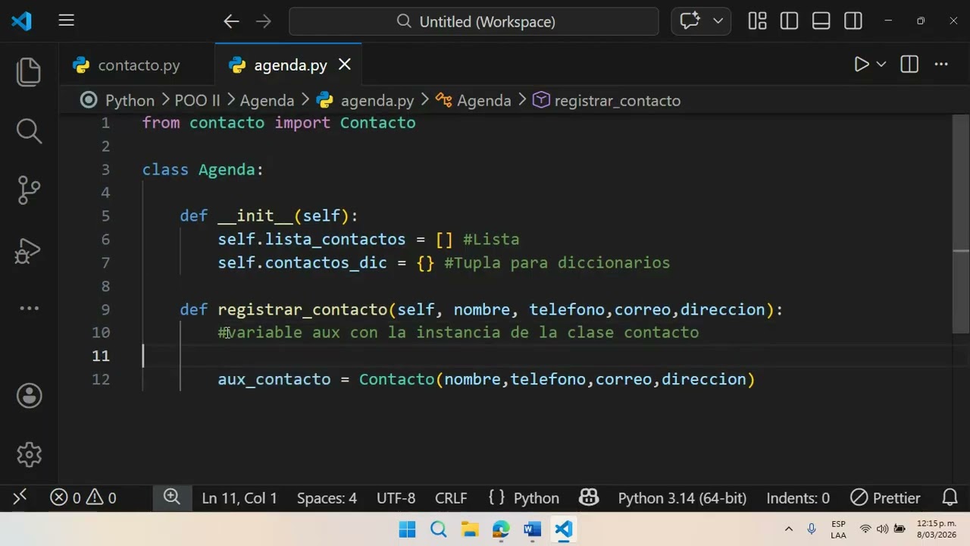Select interpreter Python 3.14 (64-bit)

coord(682,498)
